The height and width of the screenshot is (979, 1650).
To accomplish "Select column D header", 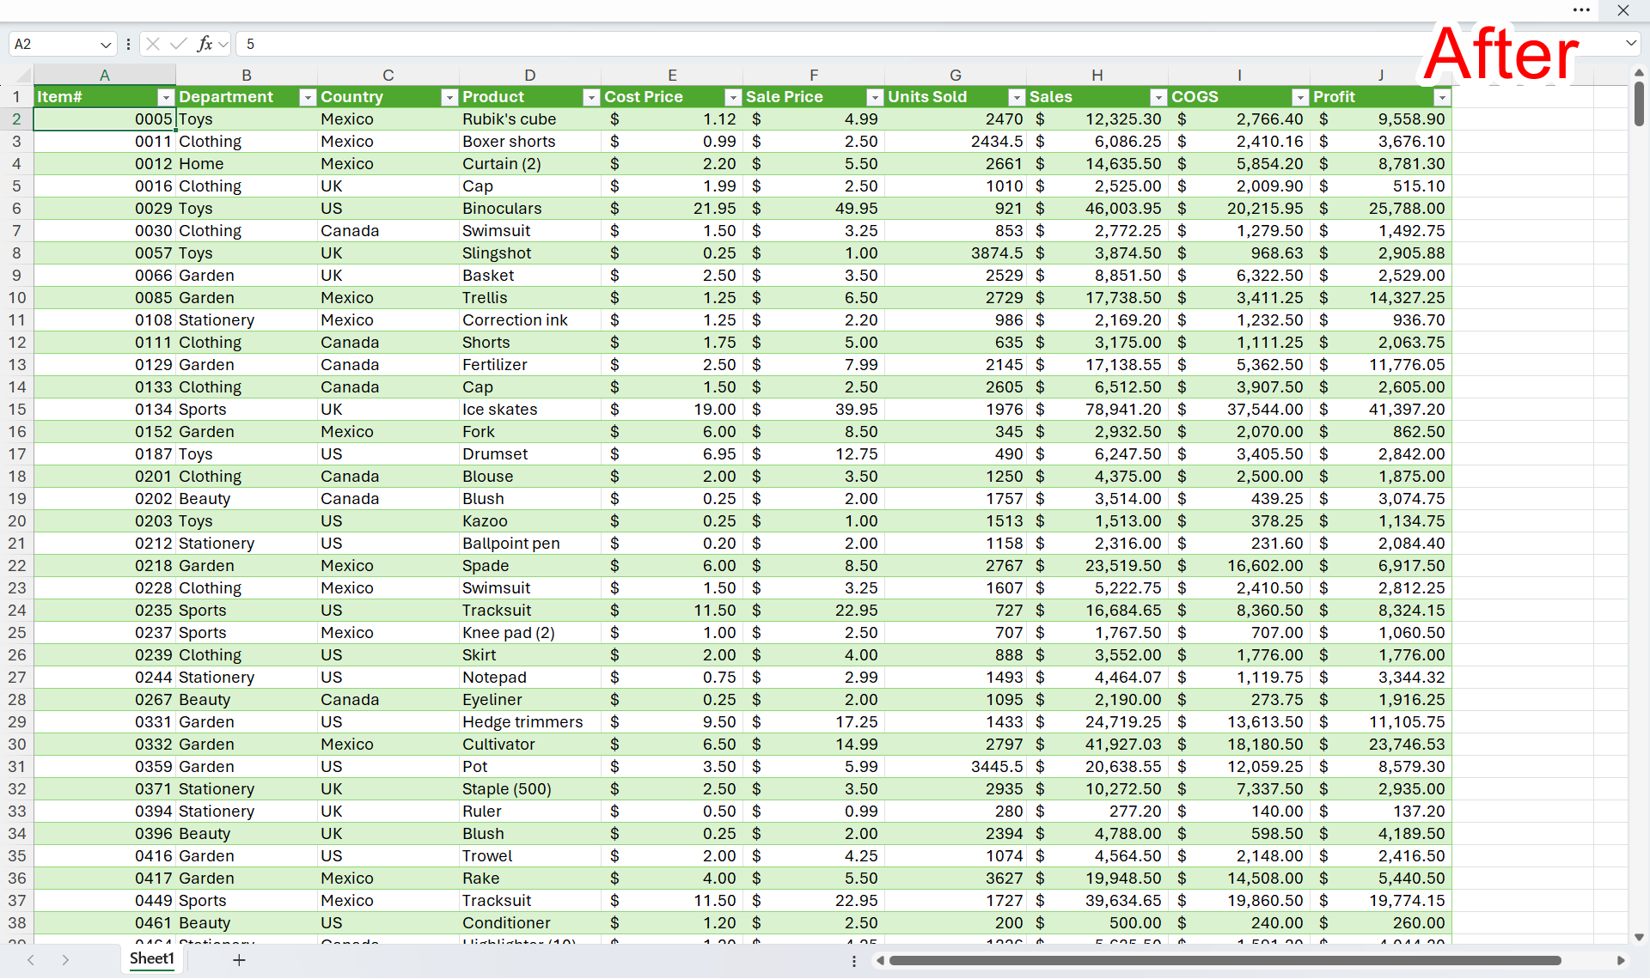I will click(530, 76).
